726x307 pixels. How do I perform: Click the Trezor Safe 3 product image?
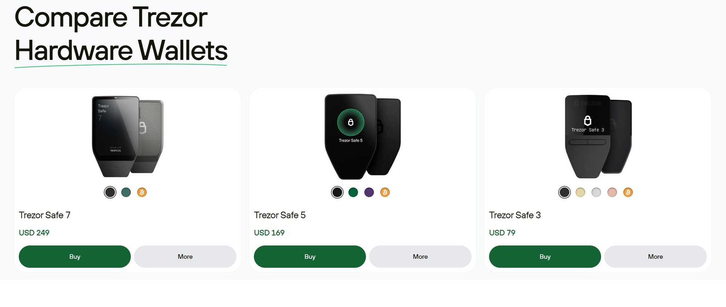click(597, 136)
